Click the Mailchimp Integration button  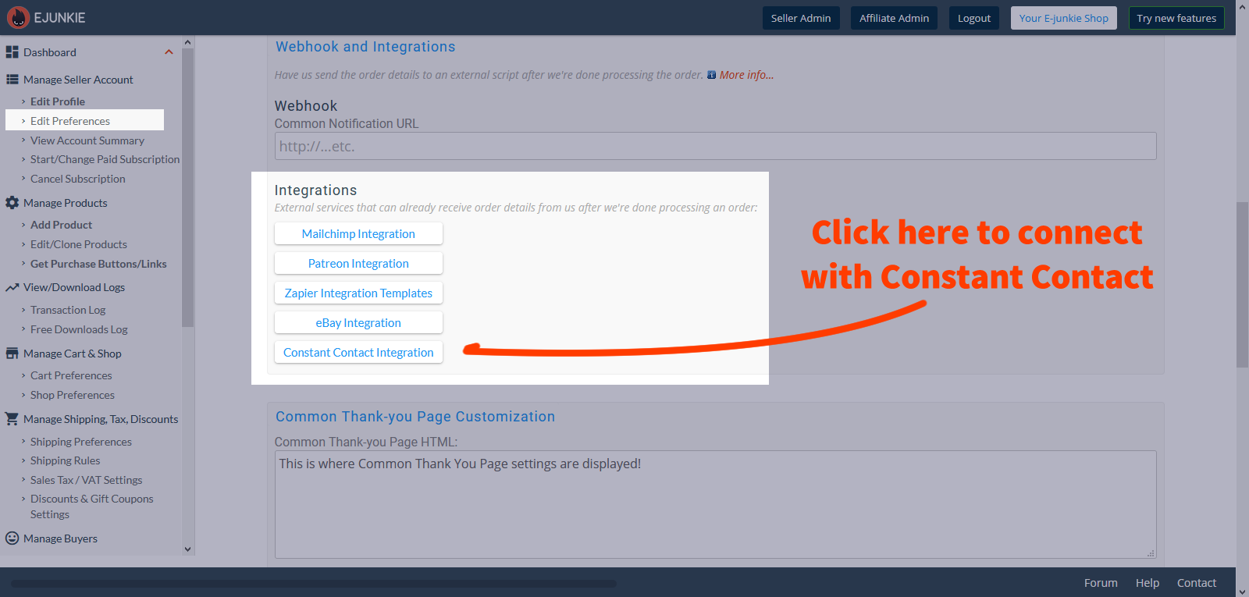pos(358,234)
